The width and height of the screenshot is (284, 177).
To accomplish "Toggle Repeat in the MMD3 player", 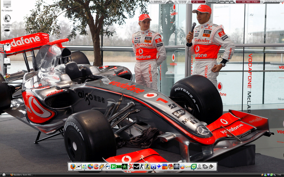I will point(227,3).
